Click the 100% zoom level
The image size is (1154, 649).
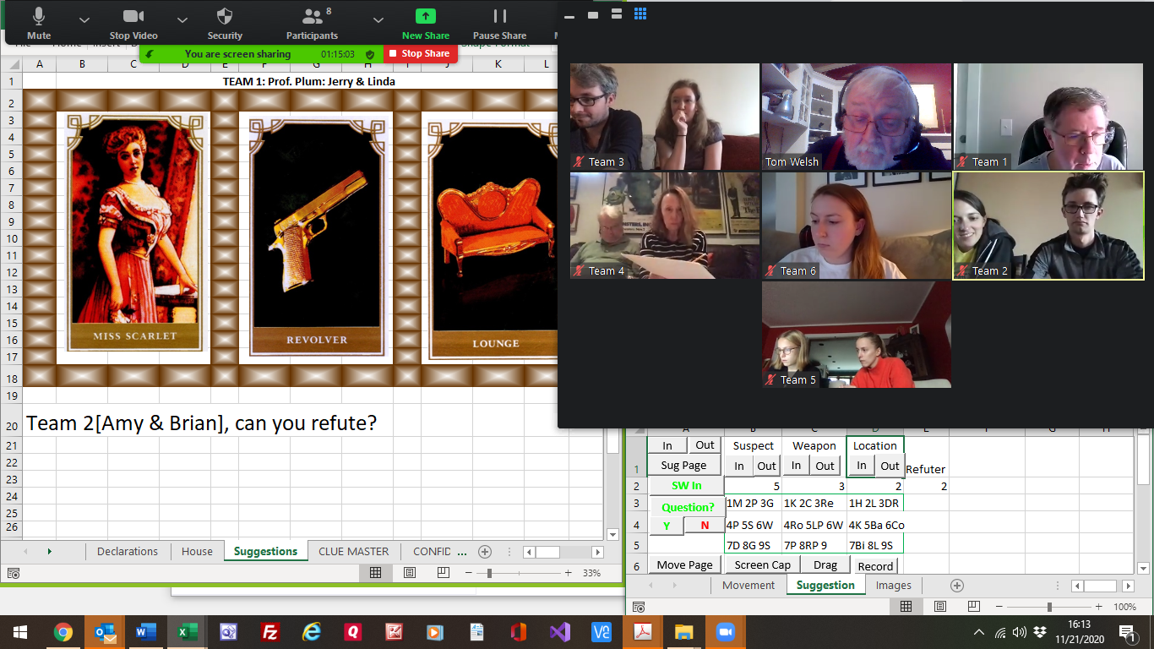tap(1124, 607)
